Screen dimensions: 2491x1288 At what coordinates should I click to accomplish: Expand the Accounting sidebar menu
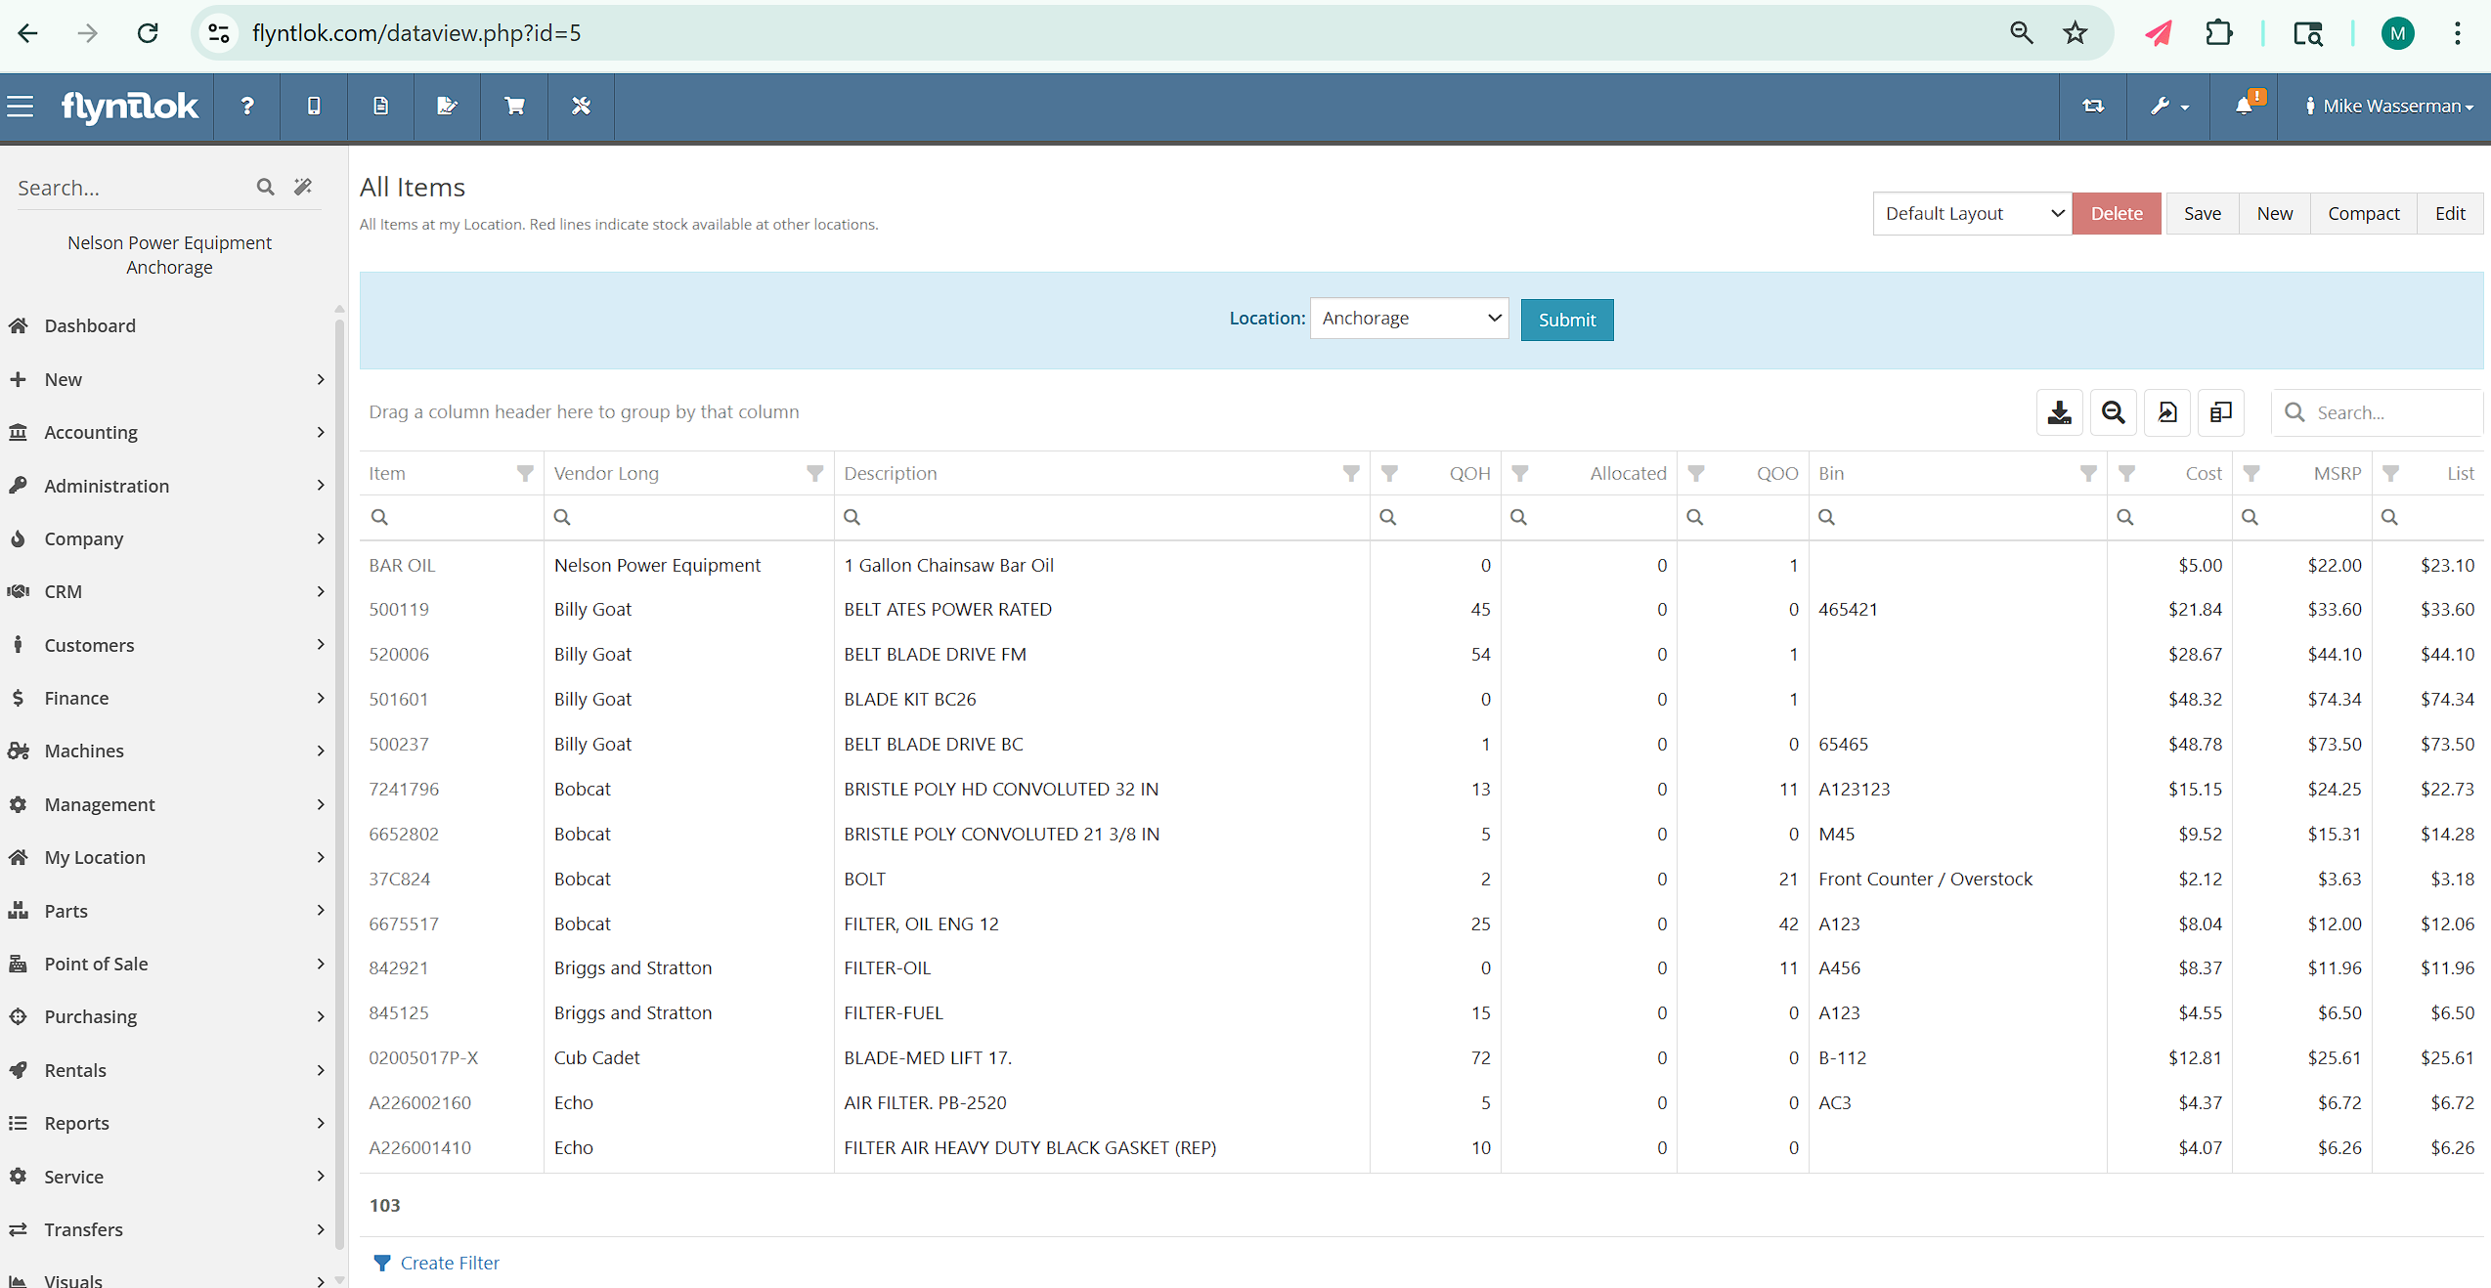coord(166,432)
